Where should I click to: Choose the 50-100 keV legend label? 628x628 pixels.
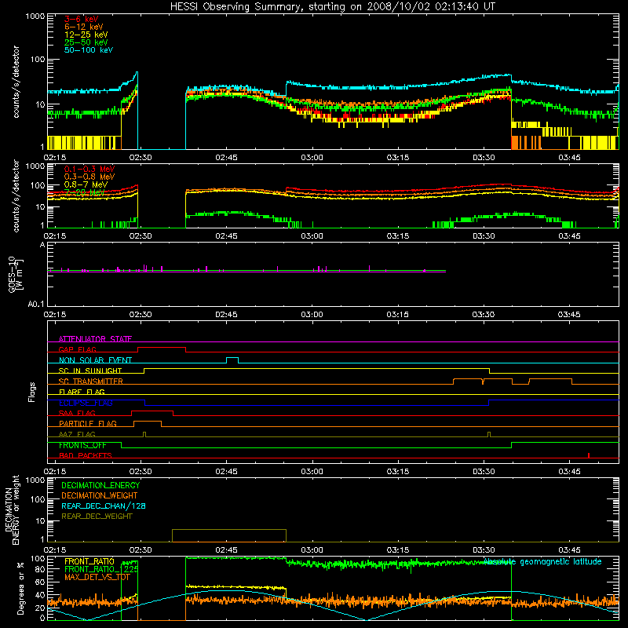pyautogui.click(x=89, y=50)
